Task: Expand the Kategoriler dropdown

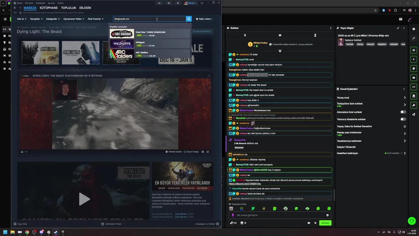Action: tap(53, 19)
